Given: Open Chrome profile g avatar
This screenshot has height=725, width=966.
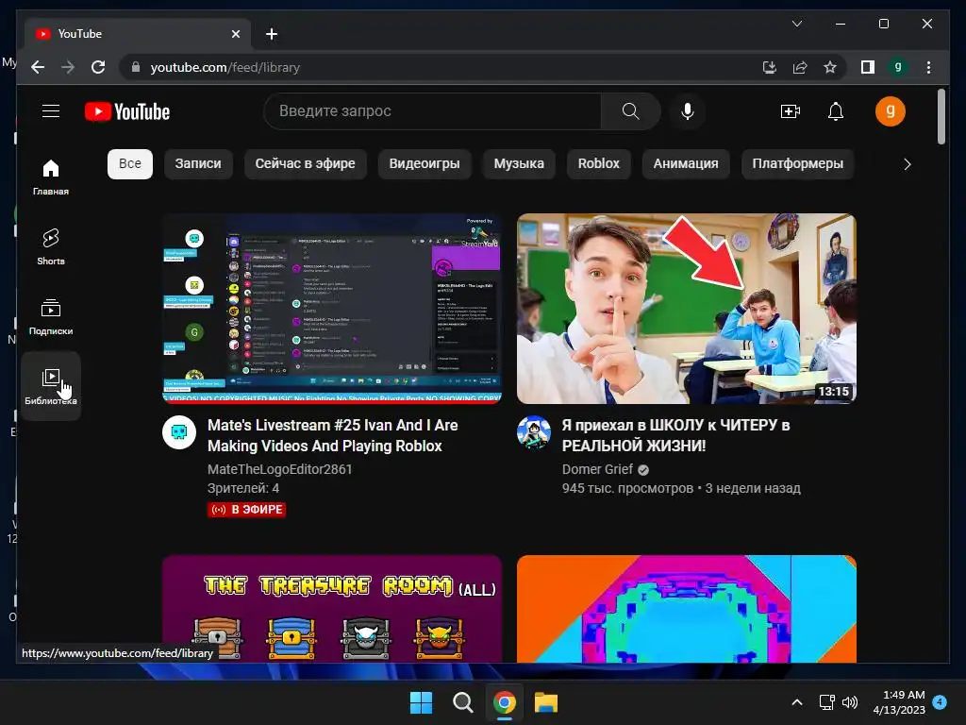Looking at the screenshot, I should point(898,67).
